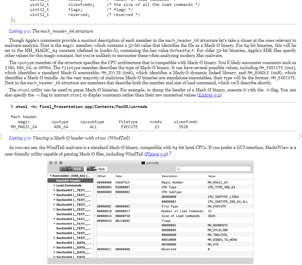The image size is (302, 265).
Task: Click the usrnode file icon in title bar
Action: [x=143, y=163]
